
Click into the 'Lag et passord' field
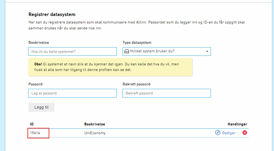72,93
